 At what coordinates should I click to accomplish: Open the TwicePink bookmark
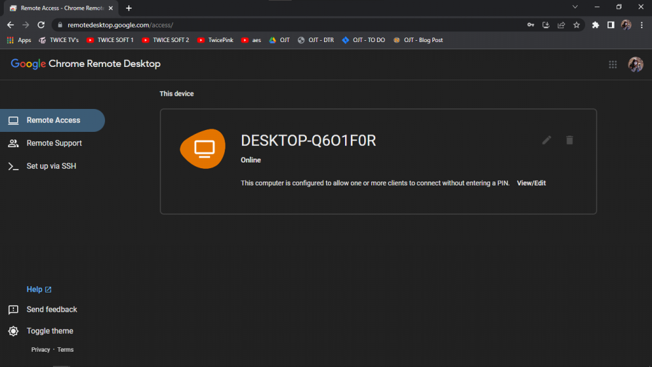[215, 40]
